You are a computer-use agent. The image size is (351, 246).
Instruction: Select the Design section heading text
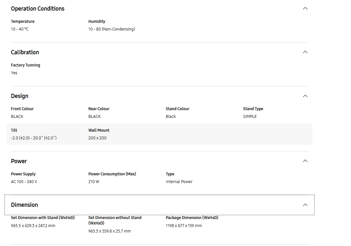point(20,96)
